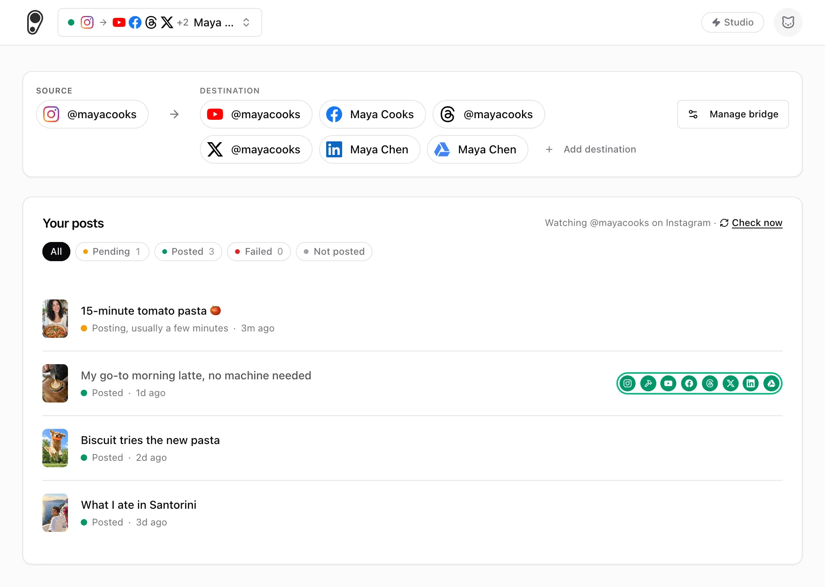825x587 pixels.
Task: Click 'Posting, usually a few minutes' status
Action: coord(160,328)
